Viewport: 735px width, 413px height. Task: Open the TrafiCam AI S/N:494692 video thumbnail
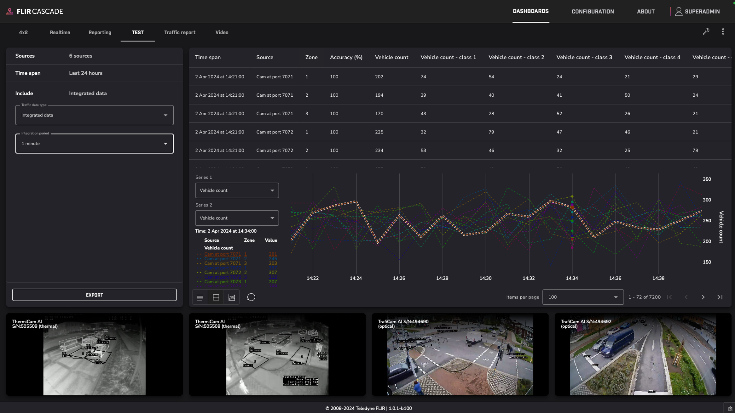[x=643, y=355]
